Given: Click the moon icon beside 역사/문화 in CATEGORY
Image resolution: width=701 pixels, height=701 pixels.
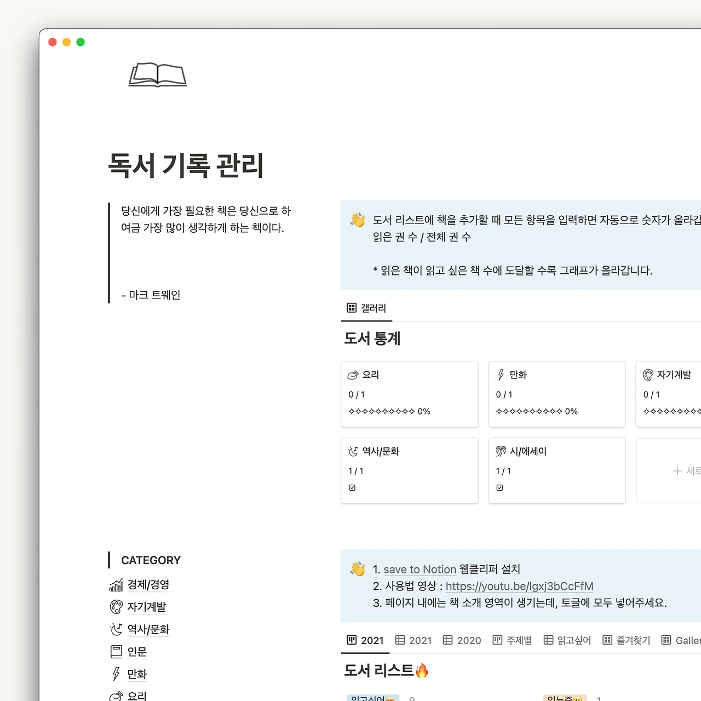Looking at the screenshot, I should (x=116, y=629).
